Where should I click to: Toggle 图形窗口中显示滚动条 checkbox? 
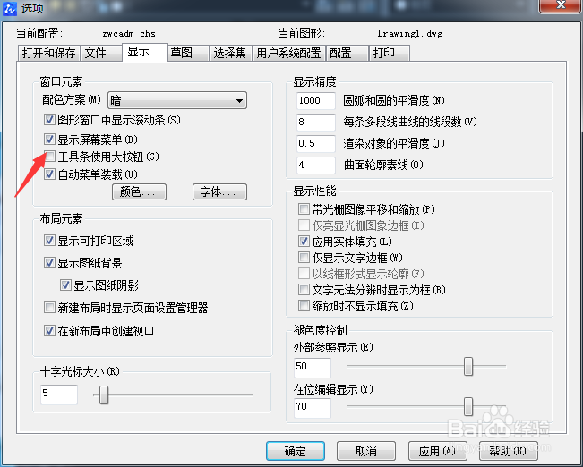point(49,120)
